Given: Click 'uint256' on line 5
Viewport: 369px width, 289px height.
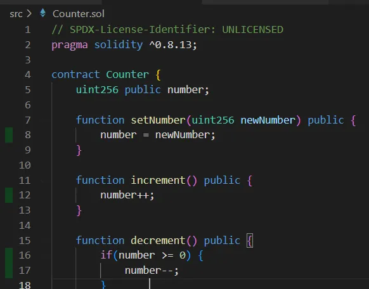Looking at the screenshot, I should [97, 90].
